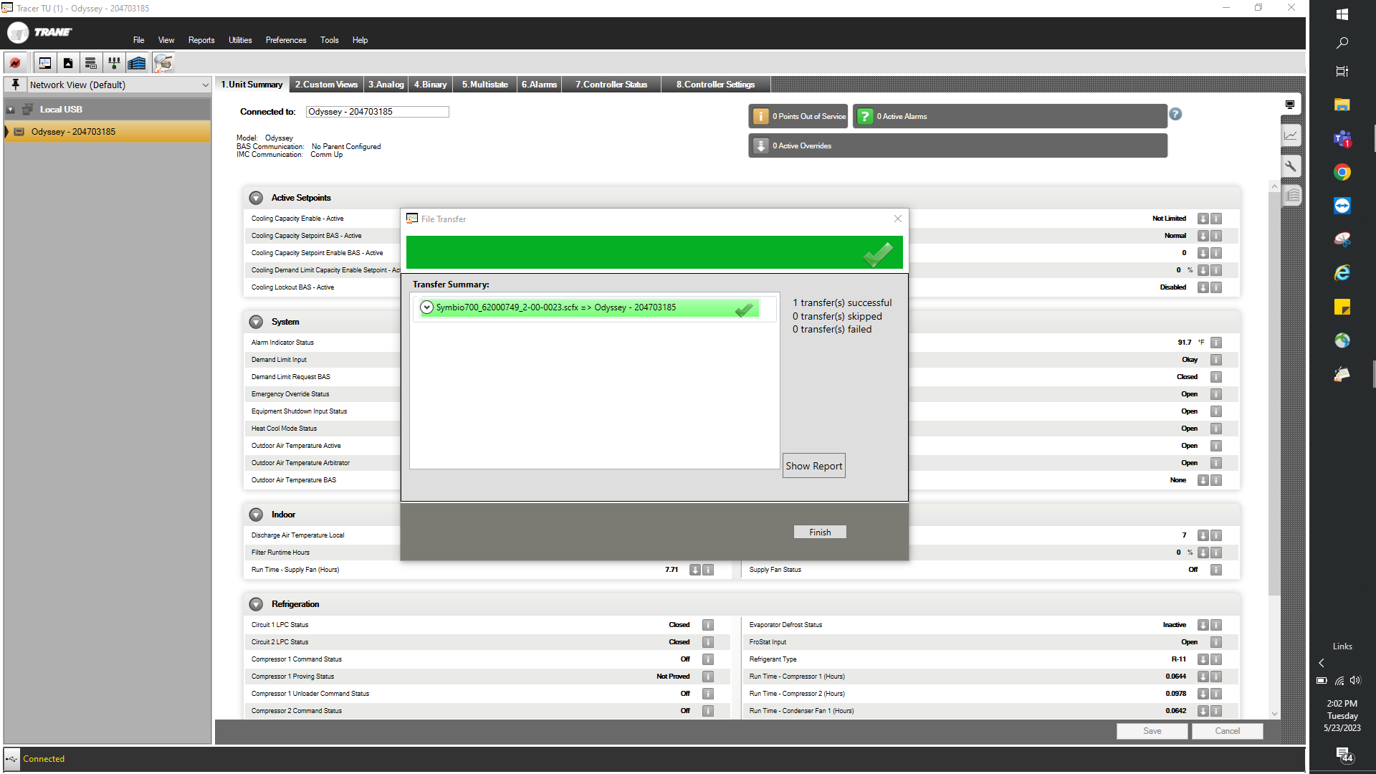Open the building layers sidebar icon
This screenshot has height=774, width=1376.
(x=1292, y=195)
